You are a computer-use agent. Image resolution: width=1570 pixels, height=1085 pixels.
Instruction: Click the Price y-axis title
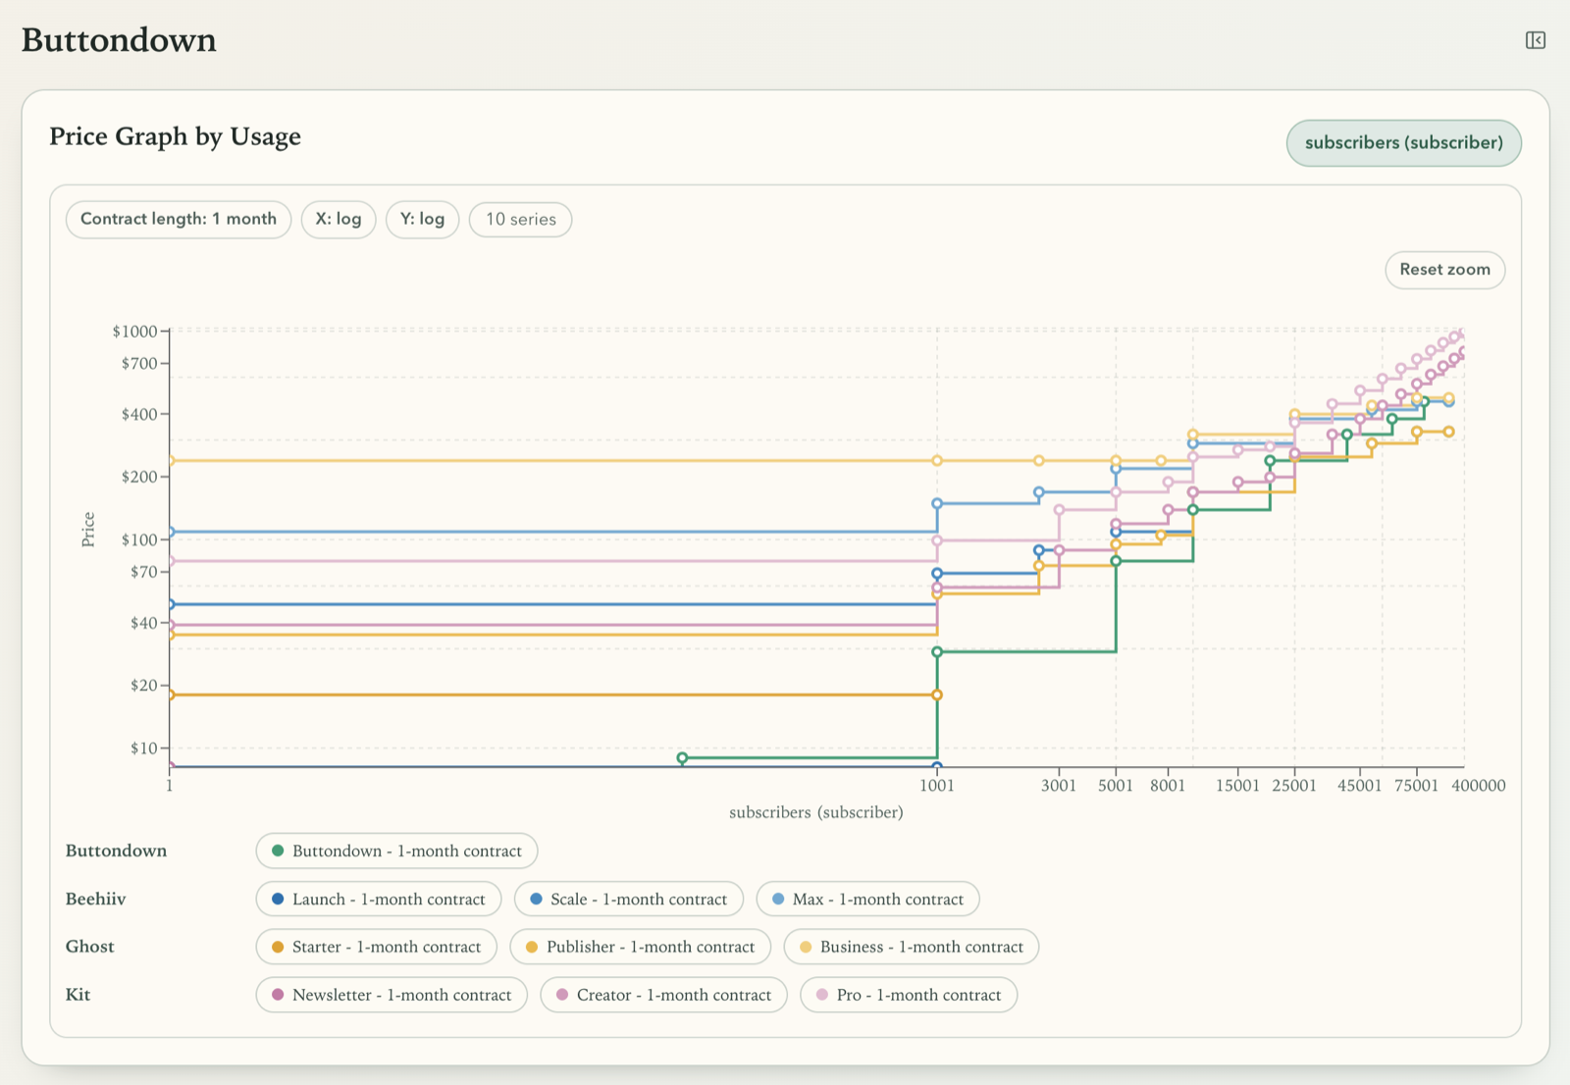[x=88, y=530]
